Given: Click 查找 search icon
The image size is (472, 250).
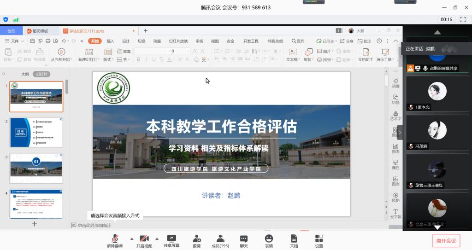Looking at the screenshot, I should (298, 41).
